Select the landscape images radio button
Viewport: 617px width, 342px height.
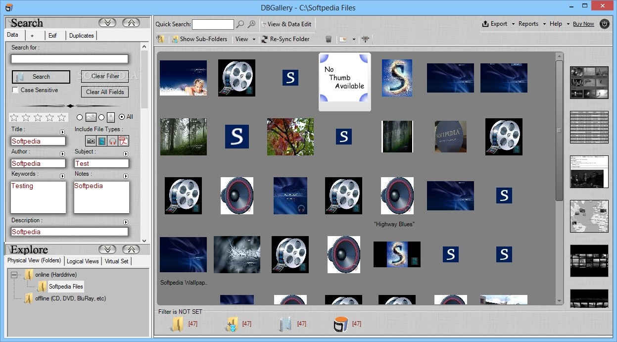pyautogui.click(x=80, y=117)
